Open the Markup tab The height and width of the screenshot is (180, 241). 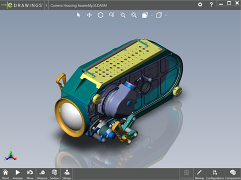tap(199, 174)
